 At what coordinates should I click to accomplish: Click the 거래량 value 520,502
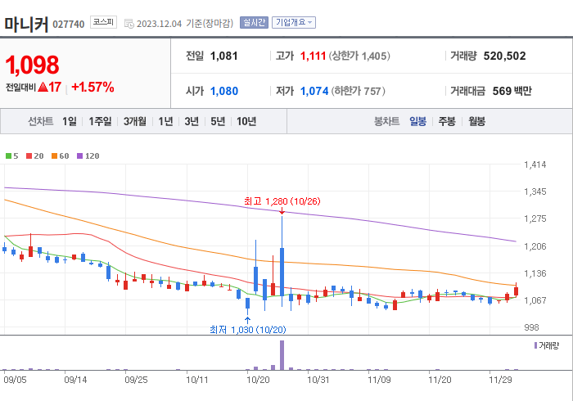(x=505, y=56)
